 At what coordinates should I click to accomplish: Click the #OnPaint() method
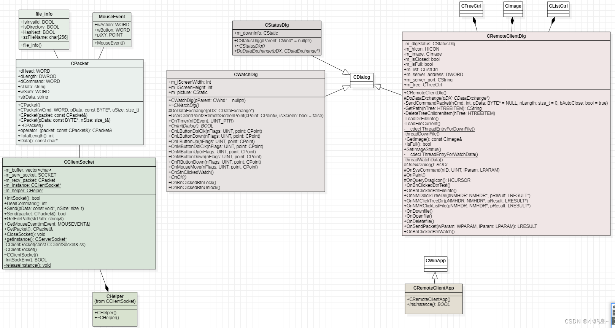415,175
